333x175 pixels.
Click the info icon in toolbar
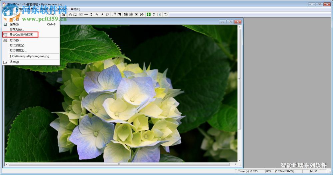(x=159, y=15)
